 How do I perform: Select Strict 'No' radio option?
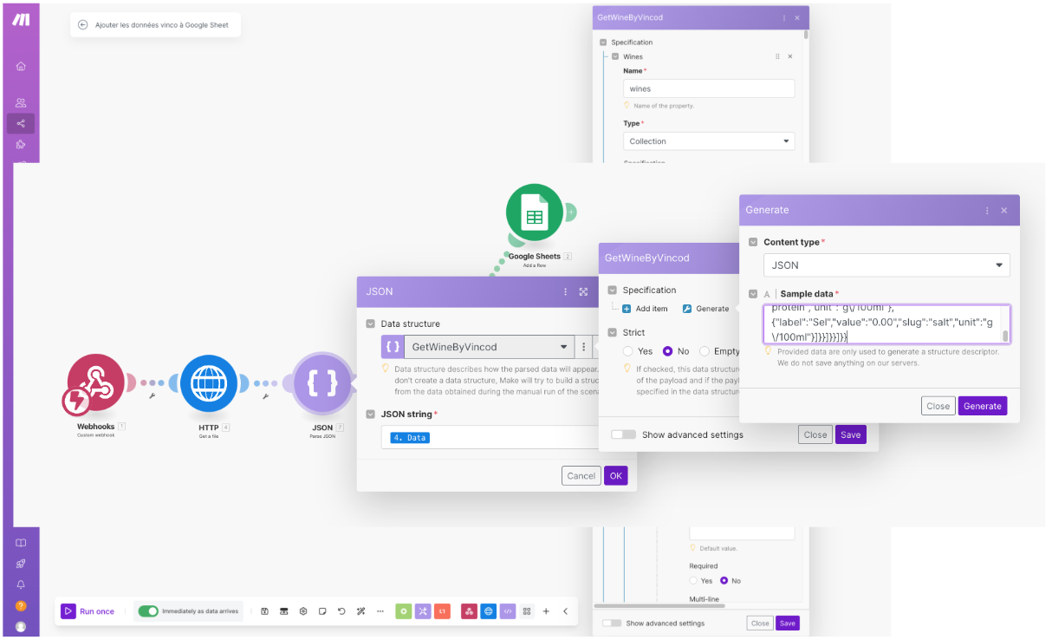(x=667, y=351)
